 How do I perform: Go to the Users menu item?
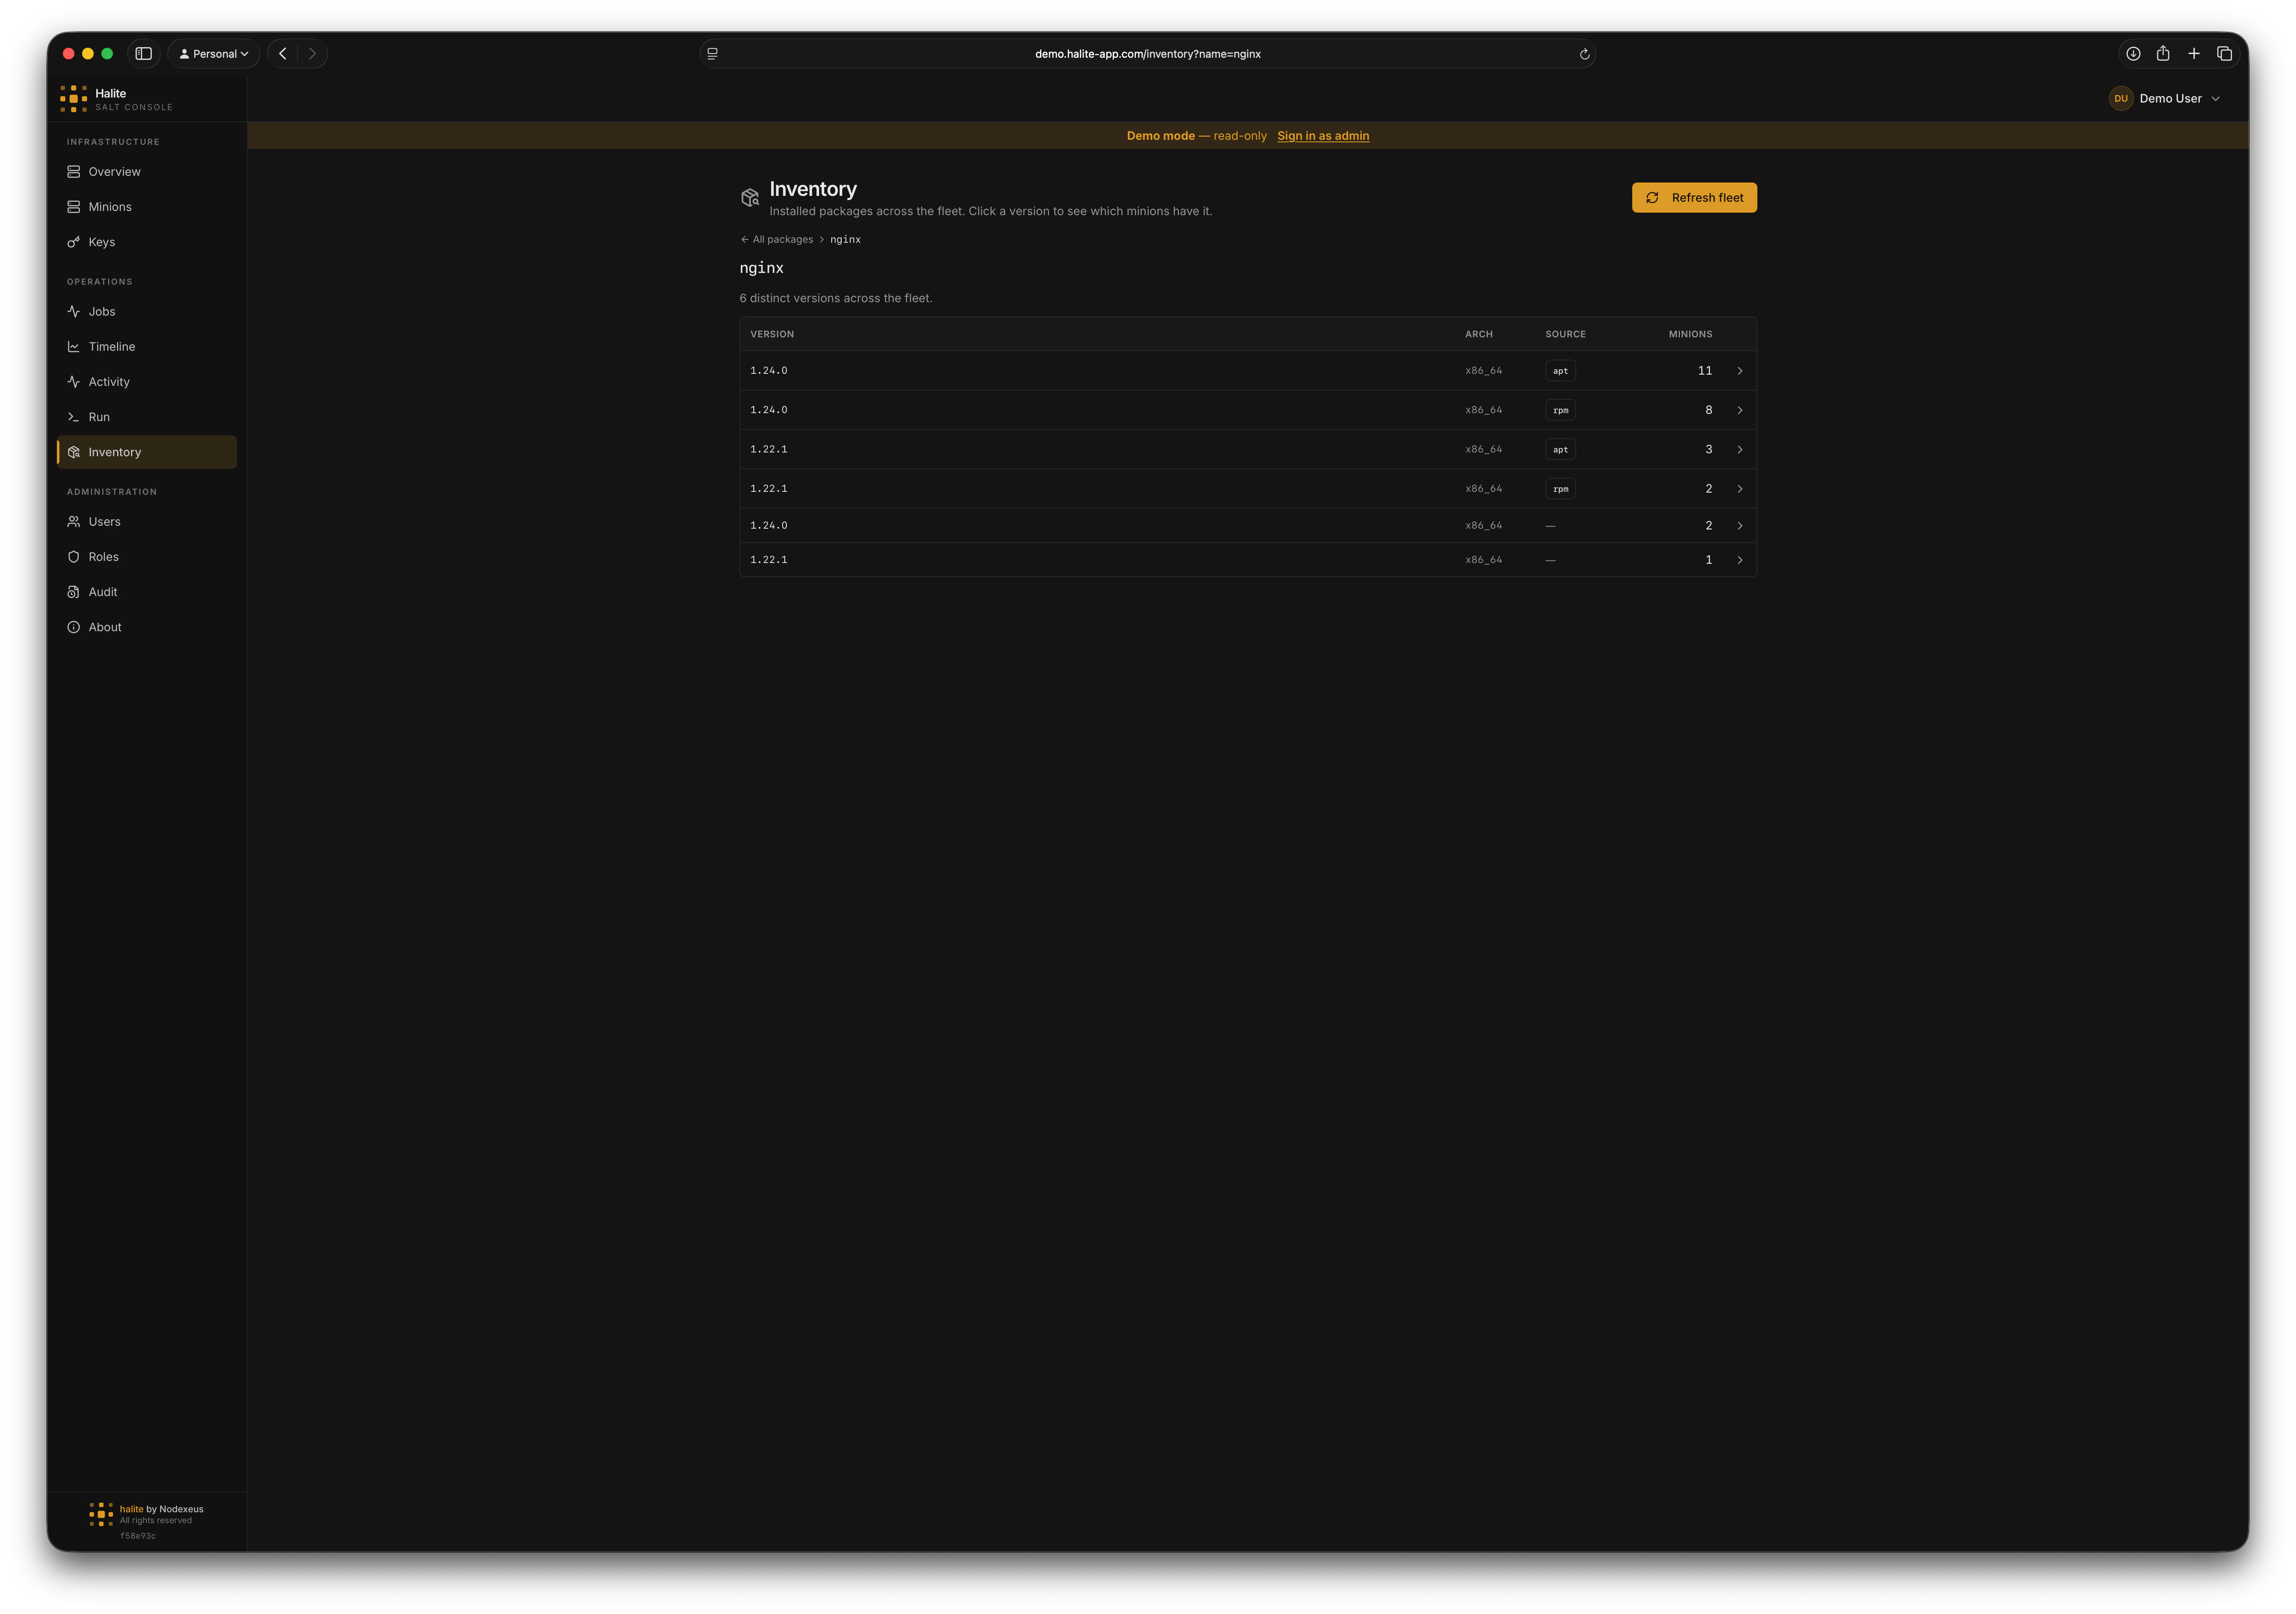147,522
